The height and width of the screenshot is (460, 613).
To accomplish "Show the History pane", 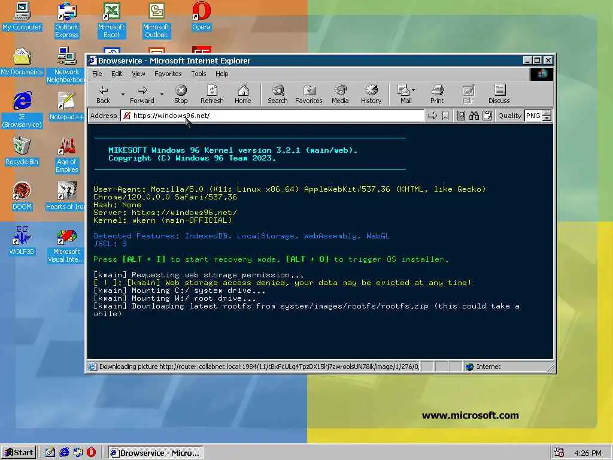I will pos(371,95).
